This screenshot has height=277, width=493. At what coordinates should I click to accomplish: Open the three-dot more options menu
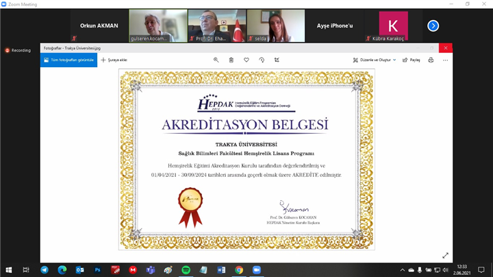pyautogui.click(x=445, y=60)
